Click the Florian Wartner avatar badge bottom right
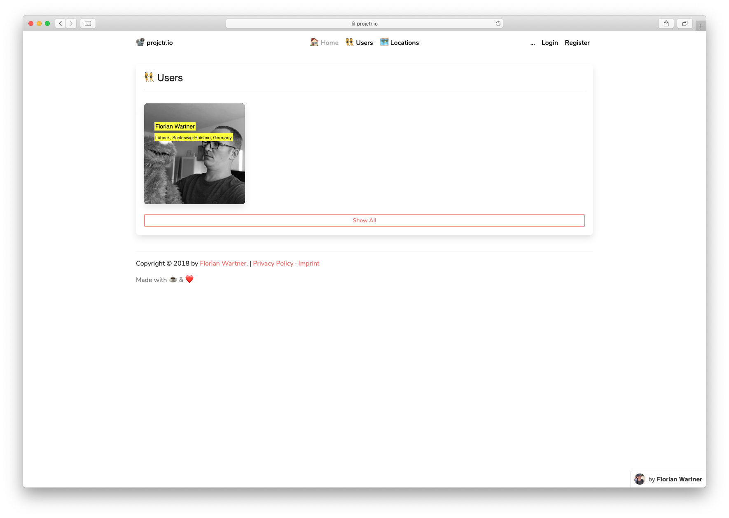This screenshot has width=729, height=518. (x=640, y=479)
